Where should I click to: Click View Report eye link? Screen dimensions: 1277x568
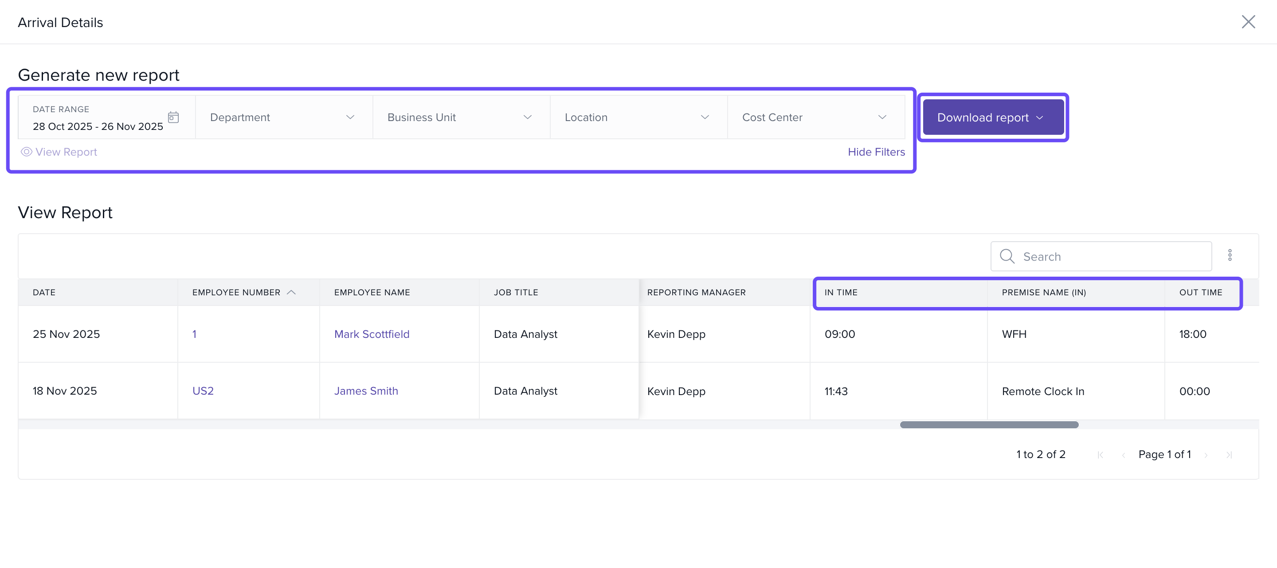59,152
